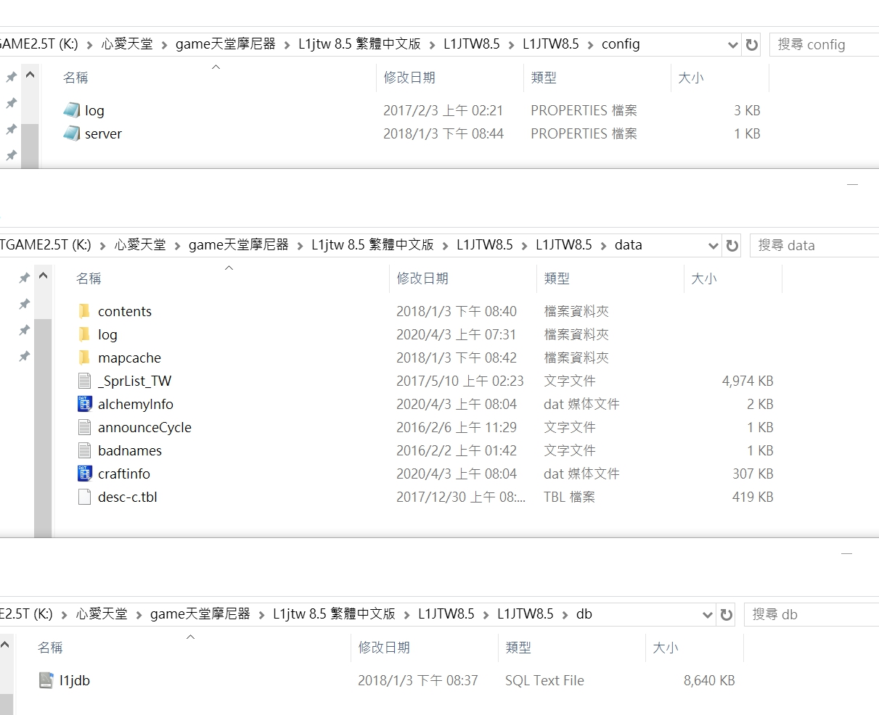This screenshot has height=715, width=879.
Task: Click SQL Text File type cell
Action: pyautogui.click(x=544, y=681)
